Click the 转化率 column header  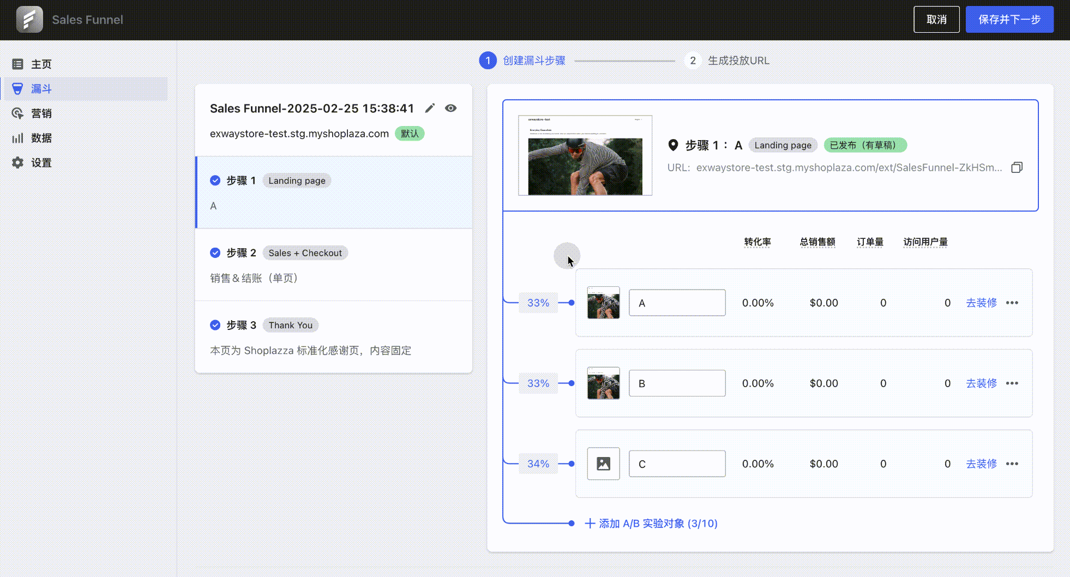point(758,242)
